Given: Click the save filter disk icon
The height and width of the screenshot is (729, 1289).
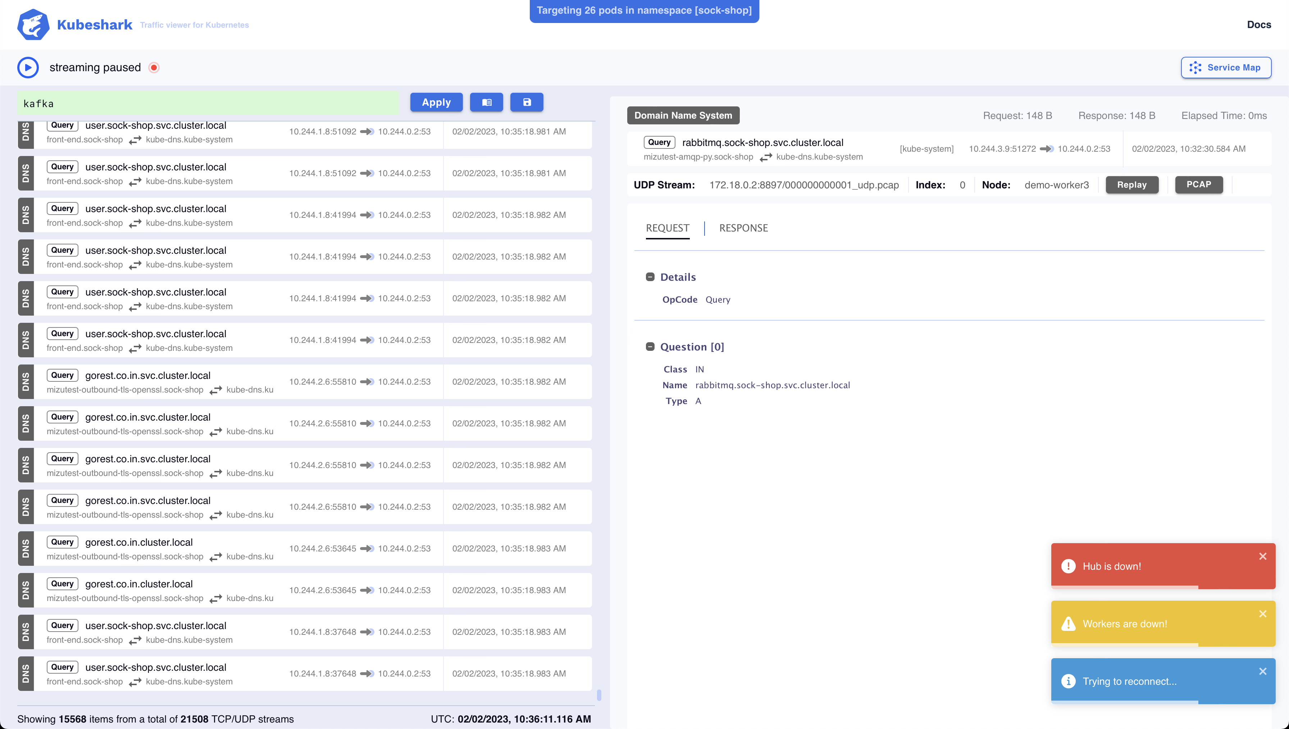Looking at the screenshot, I should pos(527,102).
